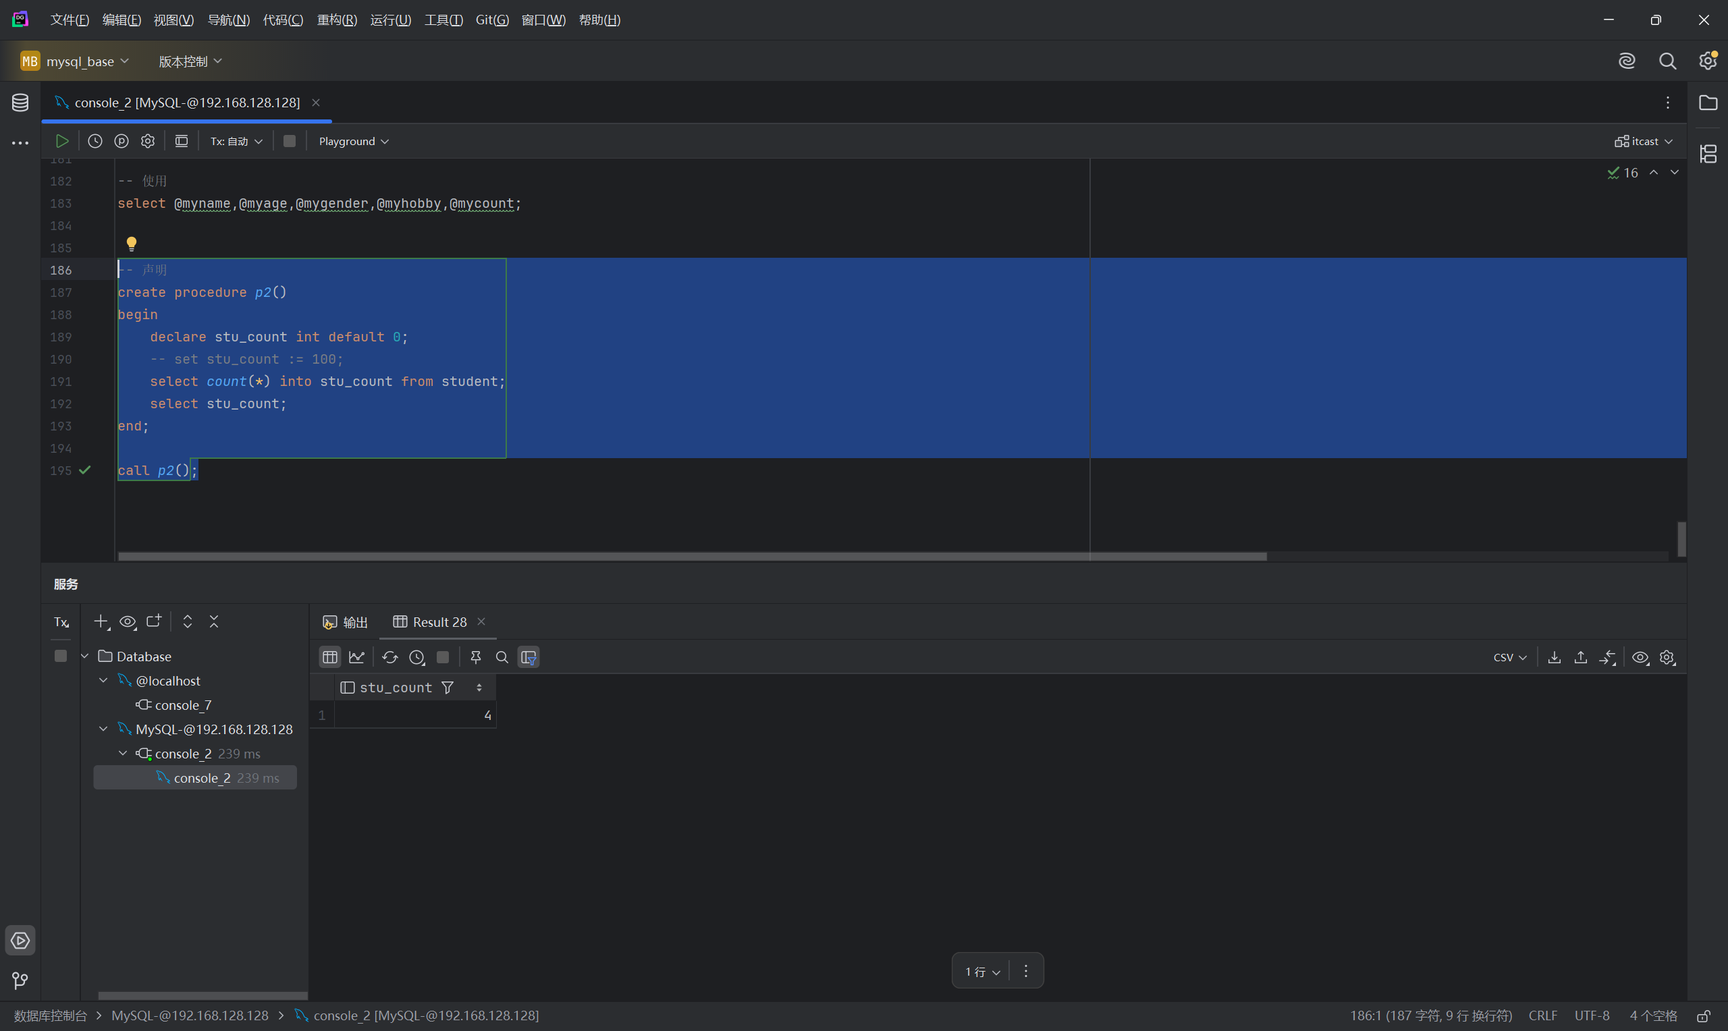The image size is (1728, 1031).
Task: Open the Git tool window at bottom left
Action: (20, 980)
